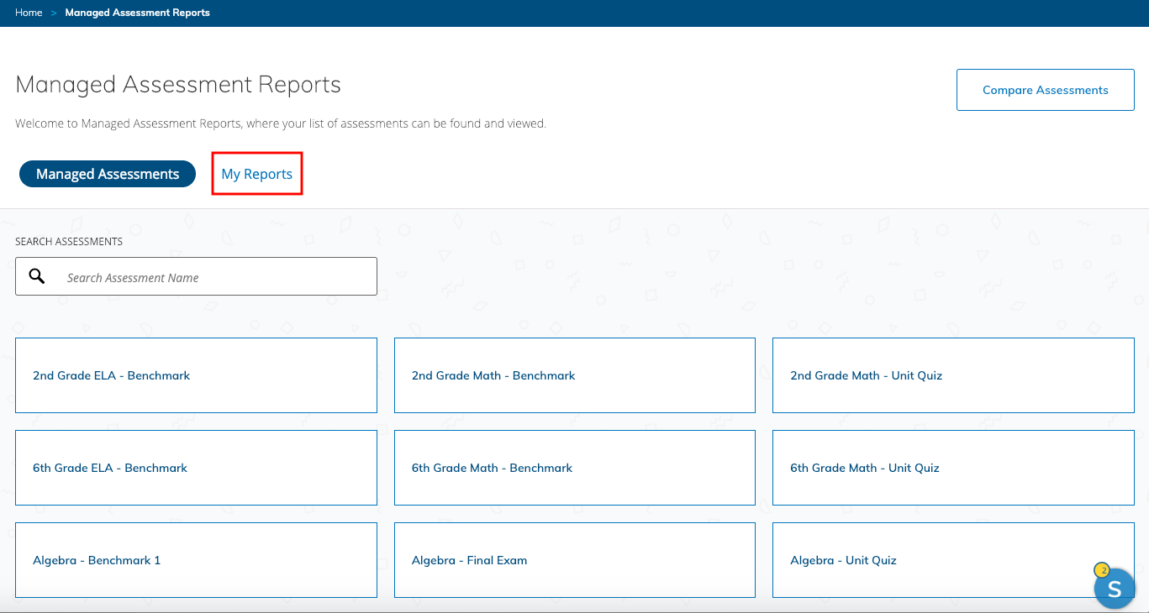
Task: Navigate to Home via the breadcrumb
Action: click(28, 13)
